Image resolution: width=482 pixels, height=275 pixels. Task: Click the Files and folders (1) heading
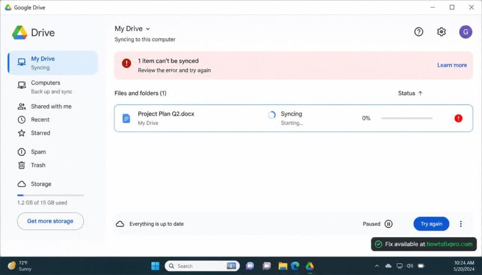pos(140,93)
